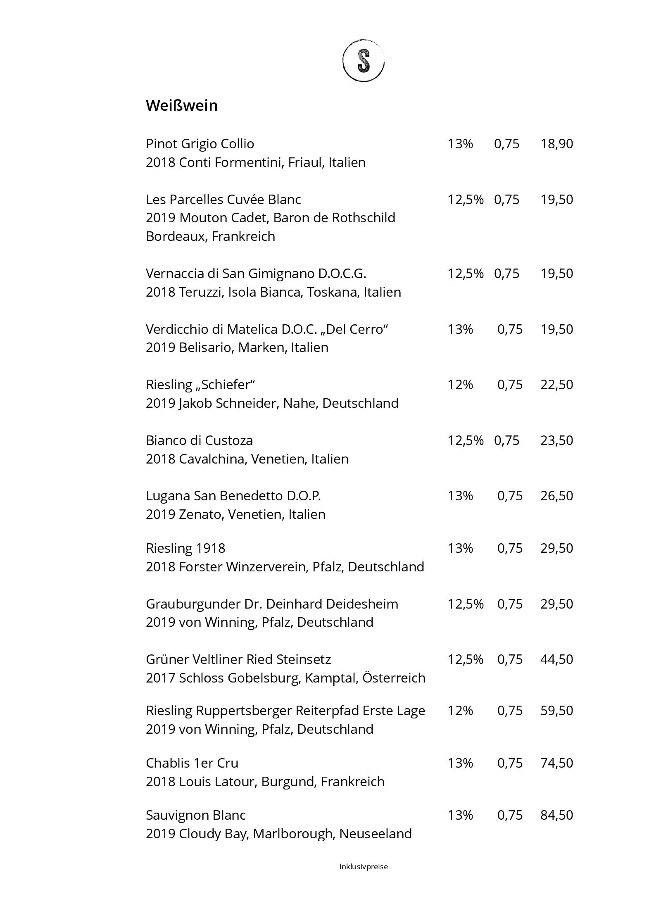The height and width of the screenshot is (918, 649).
Task: Select Chablis 1er Cru
Action: click(x=192, y=763)
